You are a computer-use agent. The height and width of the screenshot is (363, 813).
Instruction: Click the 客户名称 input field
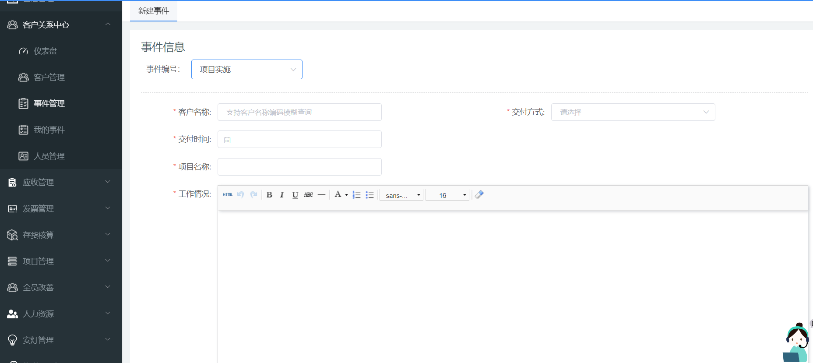coord(299,113)
